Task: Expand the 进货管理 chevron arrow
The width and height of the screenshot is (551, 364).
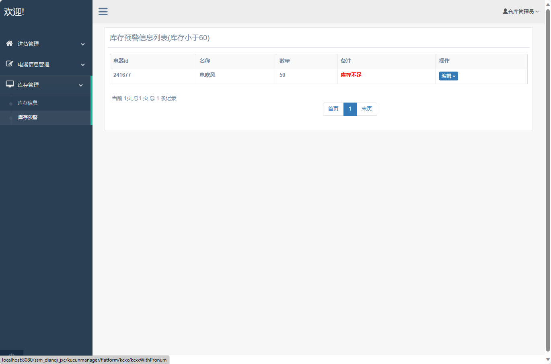Action: [83, 44]
